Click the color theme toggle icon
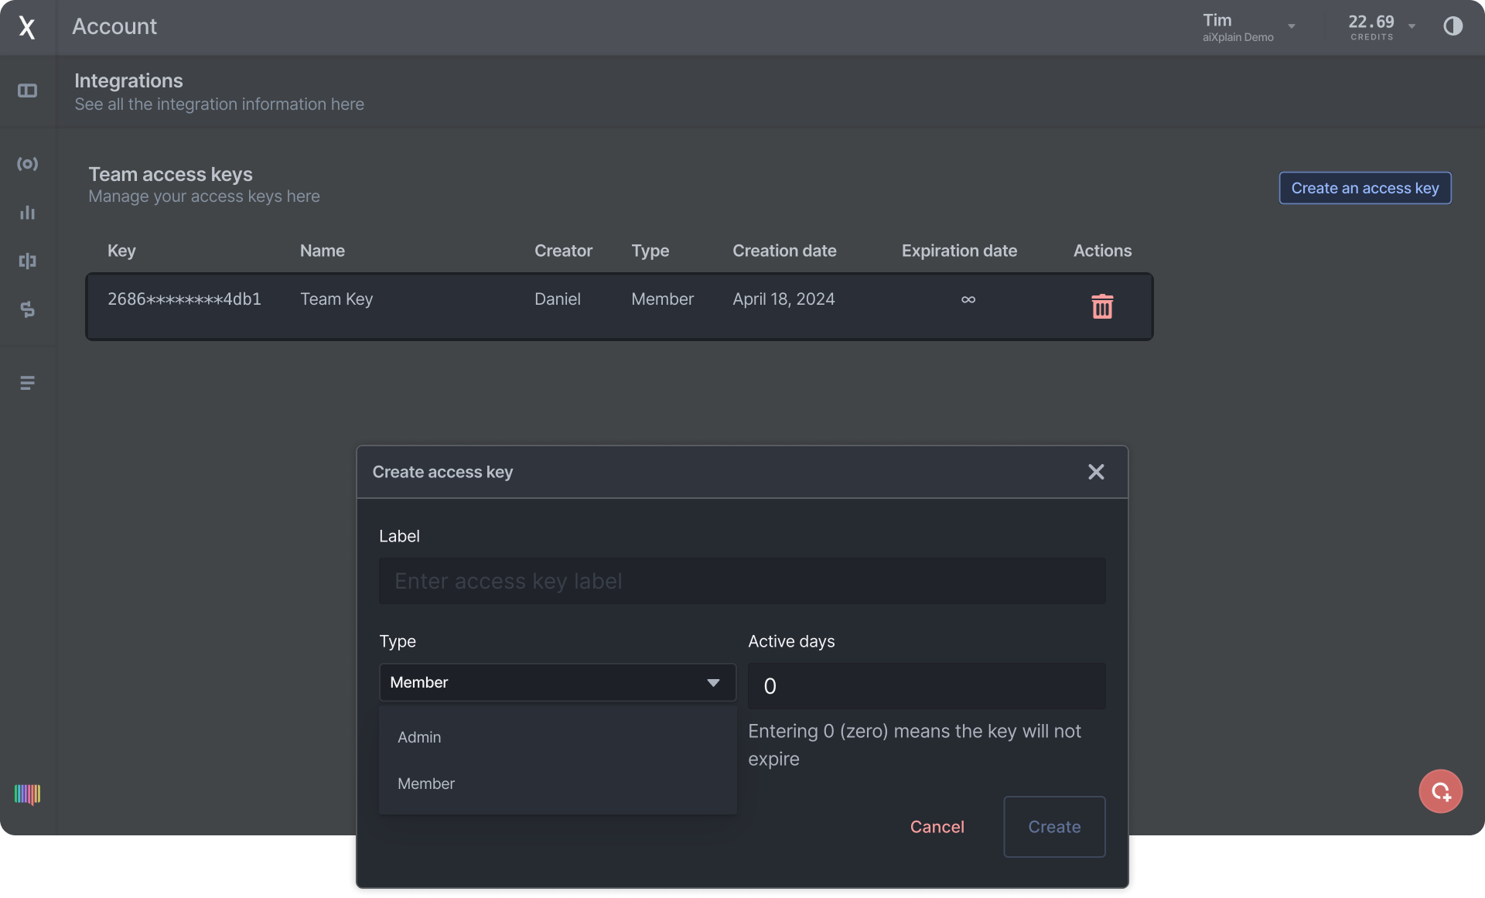The image size is (1485, 898). (1453, 26)
